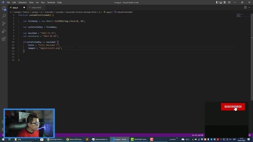Click the javascript-mostrar-mensaje-fecha breadcrumb

(81, 12)
